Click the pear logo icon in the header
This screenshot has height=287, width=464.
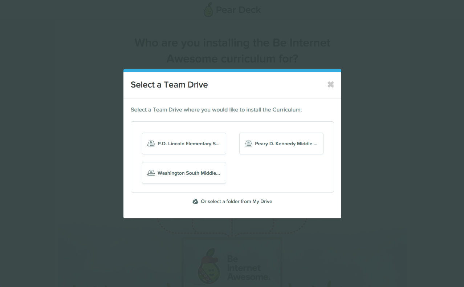coord(208,9)
